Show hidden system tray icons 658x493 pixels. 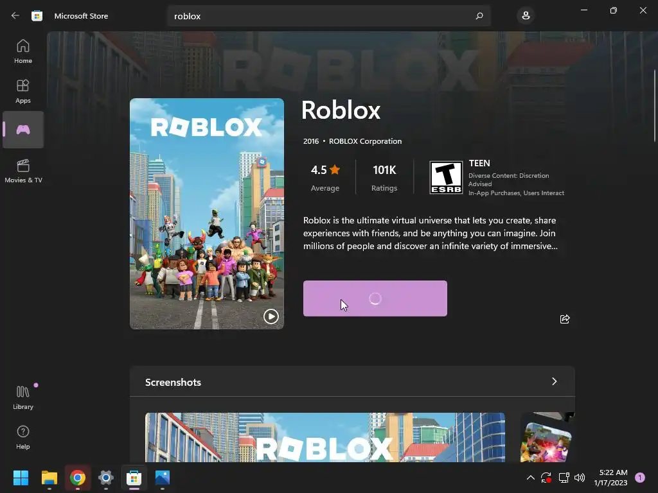(530, 478)
